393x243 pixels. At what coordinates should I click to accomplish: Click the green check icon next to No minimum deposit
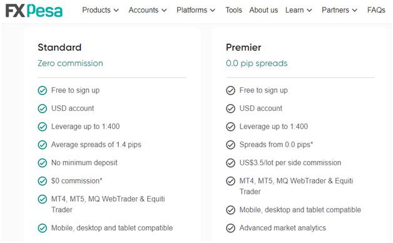[43, 163]
